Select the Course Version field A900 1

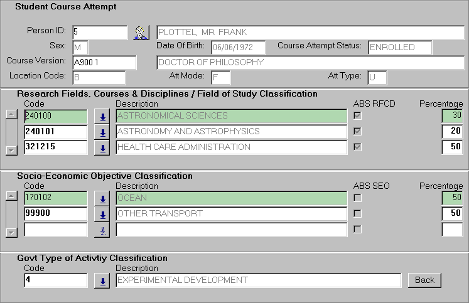point(104,62)
